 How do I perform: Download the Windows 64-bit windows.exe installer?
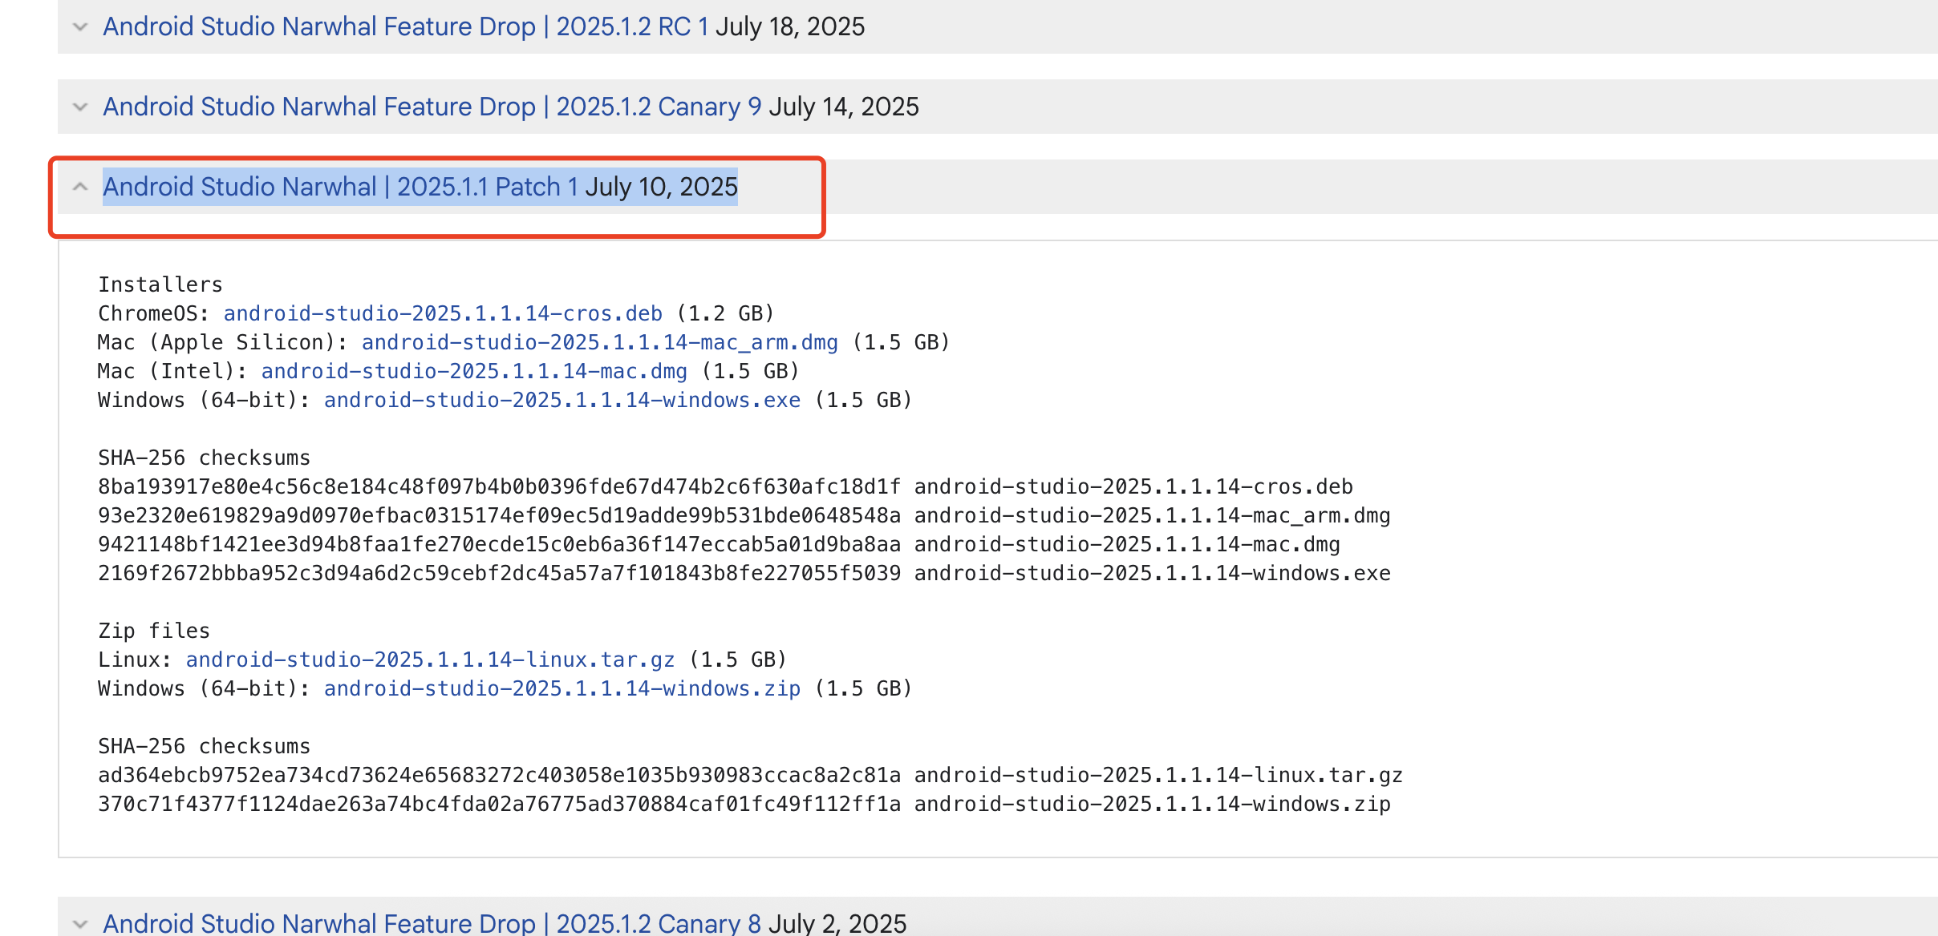coord(562,400)
